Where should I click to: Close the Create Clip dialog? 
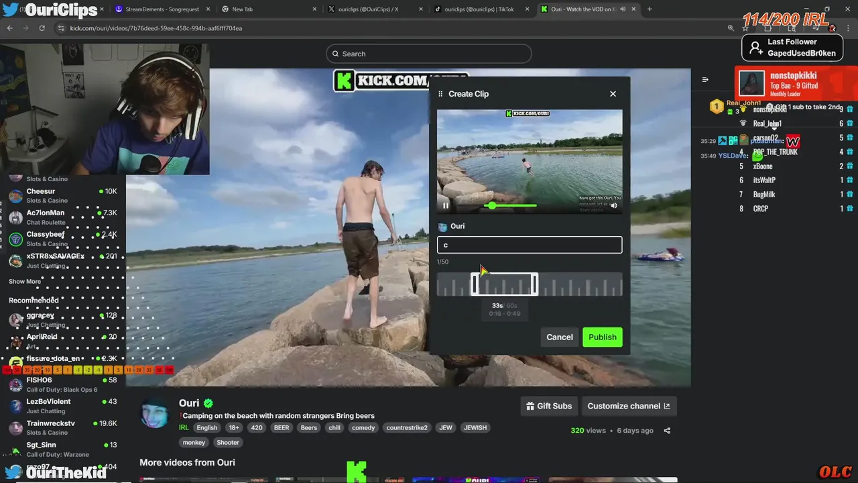pyautogui.click(x=613, y=94)
